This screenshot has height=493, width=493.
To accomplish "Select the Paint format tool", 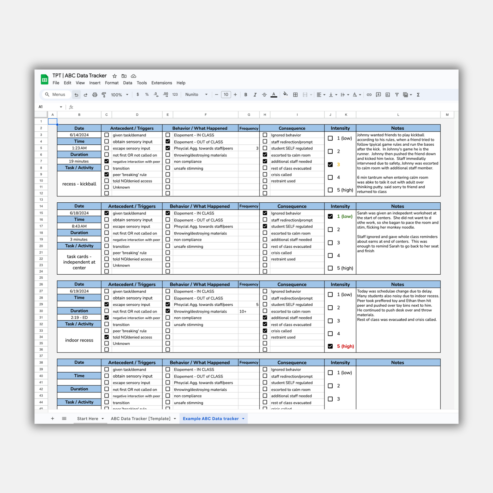I will [x=104, y=95].
